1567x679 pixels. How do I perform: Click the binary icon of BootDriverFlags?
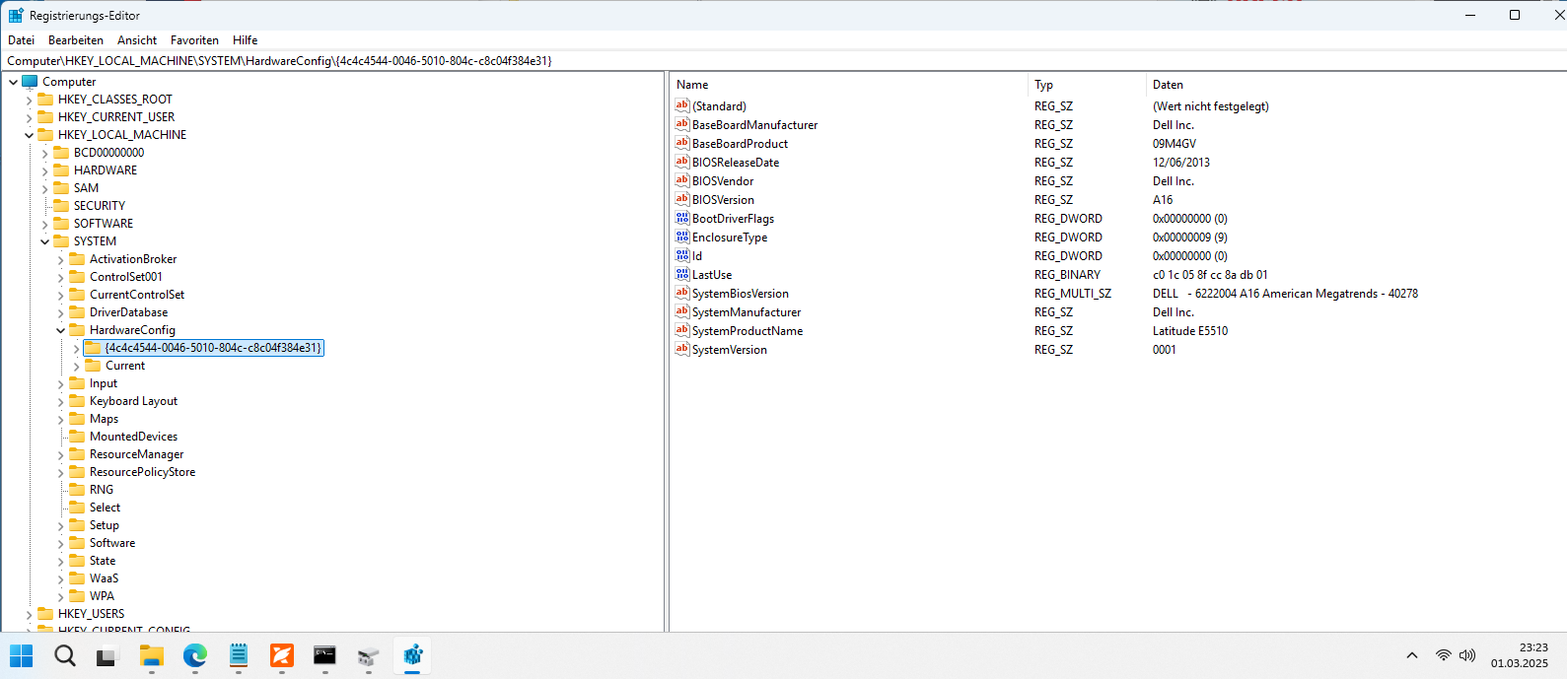point(682,218)
